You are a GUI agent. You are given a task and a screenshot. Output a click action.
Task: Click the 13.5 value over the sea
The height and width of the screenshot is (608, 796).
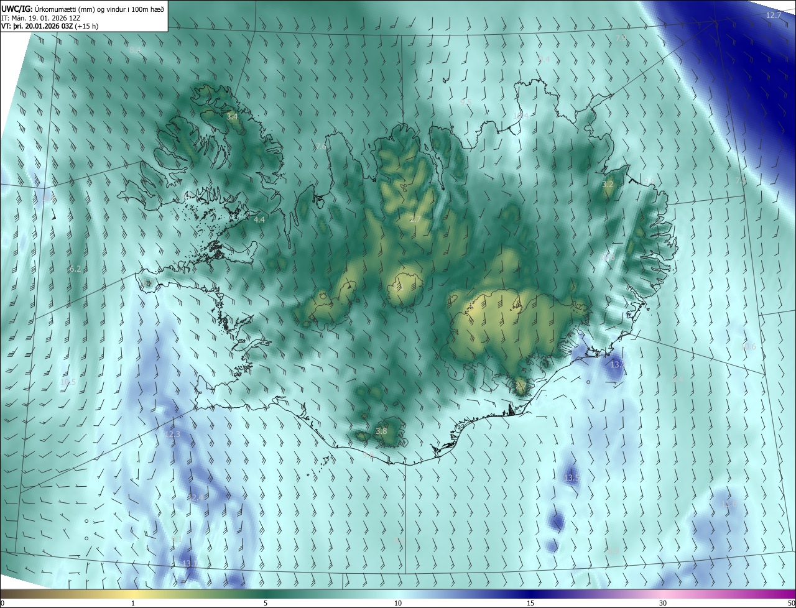click(x=572, y=477)
